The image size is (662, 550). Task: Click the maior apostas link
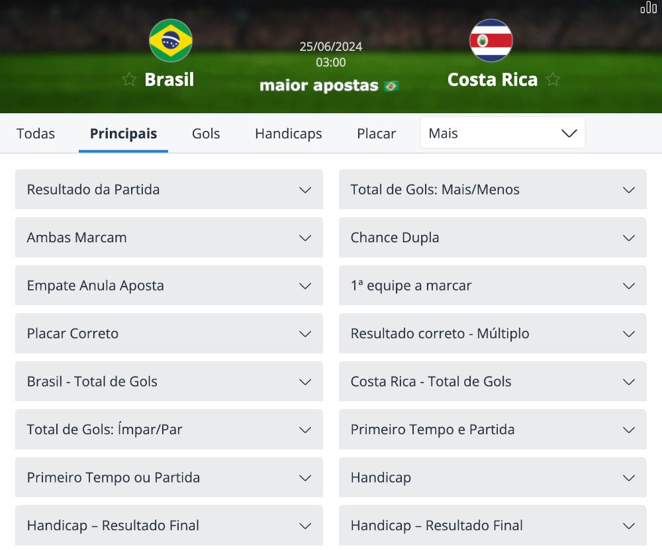pyautogui.click(x=320, y=85)
